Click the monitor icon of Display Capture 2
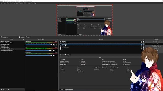 click(x=60, y=43)
